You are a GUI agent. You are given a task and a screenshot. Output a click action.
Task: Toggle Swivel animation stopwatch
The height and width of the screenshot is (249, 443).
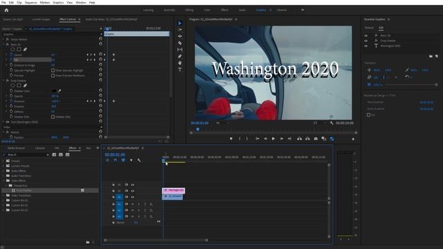(x=11, y=55)
